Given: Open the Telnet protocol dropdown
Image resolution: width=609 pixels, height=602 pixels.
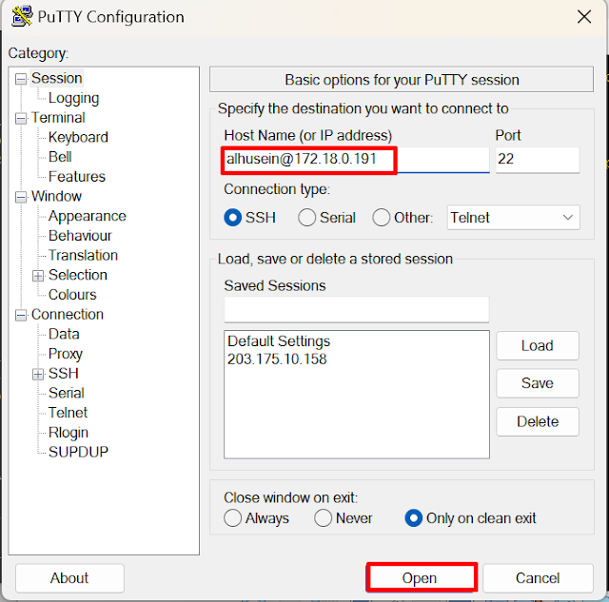Looking at the screenshot, I should [x=513, y=218].
